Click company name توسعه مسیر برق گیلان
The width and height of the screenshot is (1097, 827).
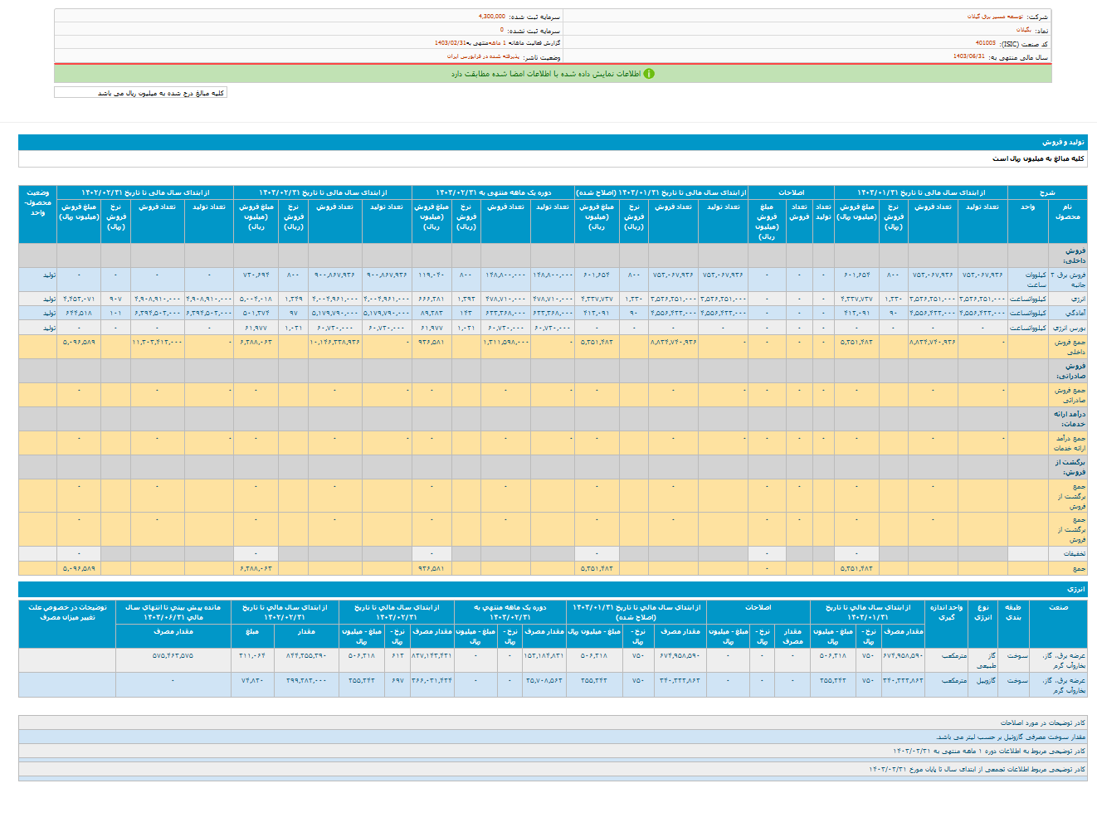[994, 17]
